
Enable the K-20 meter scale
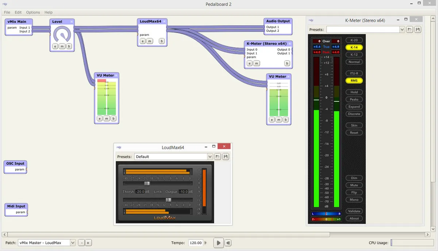(x=354, y=40)
